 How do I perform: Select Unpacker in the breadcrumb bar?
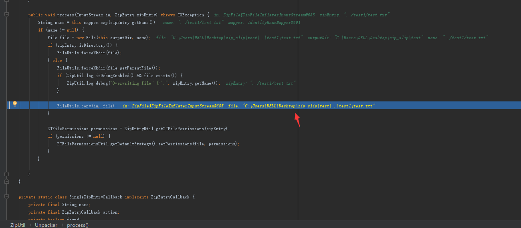[x=46, y=225]
